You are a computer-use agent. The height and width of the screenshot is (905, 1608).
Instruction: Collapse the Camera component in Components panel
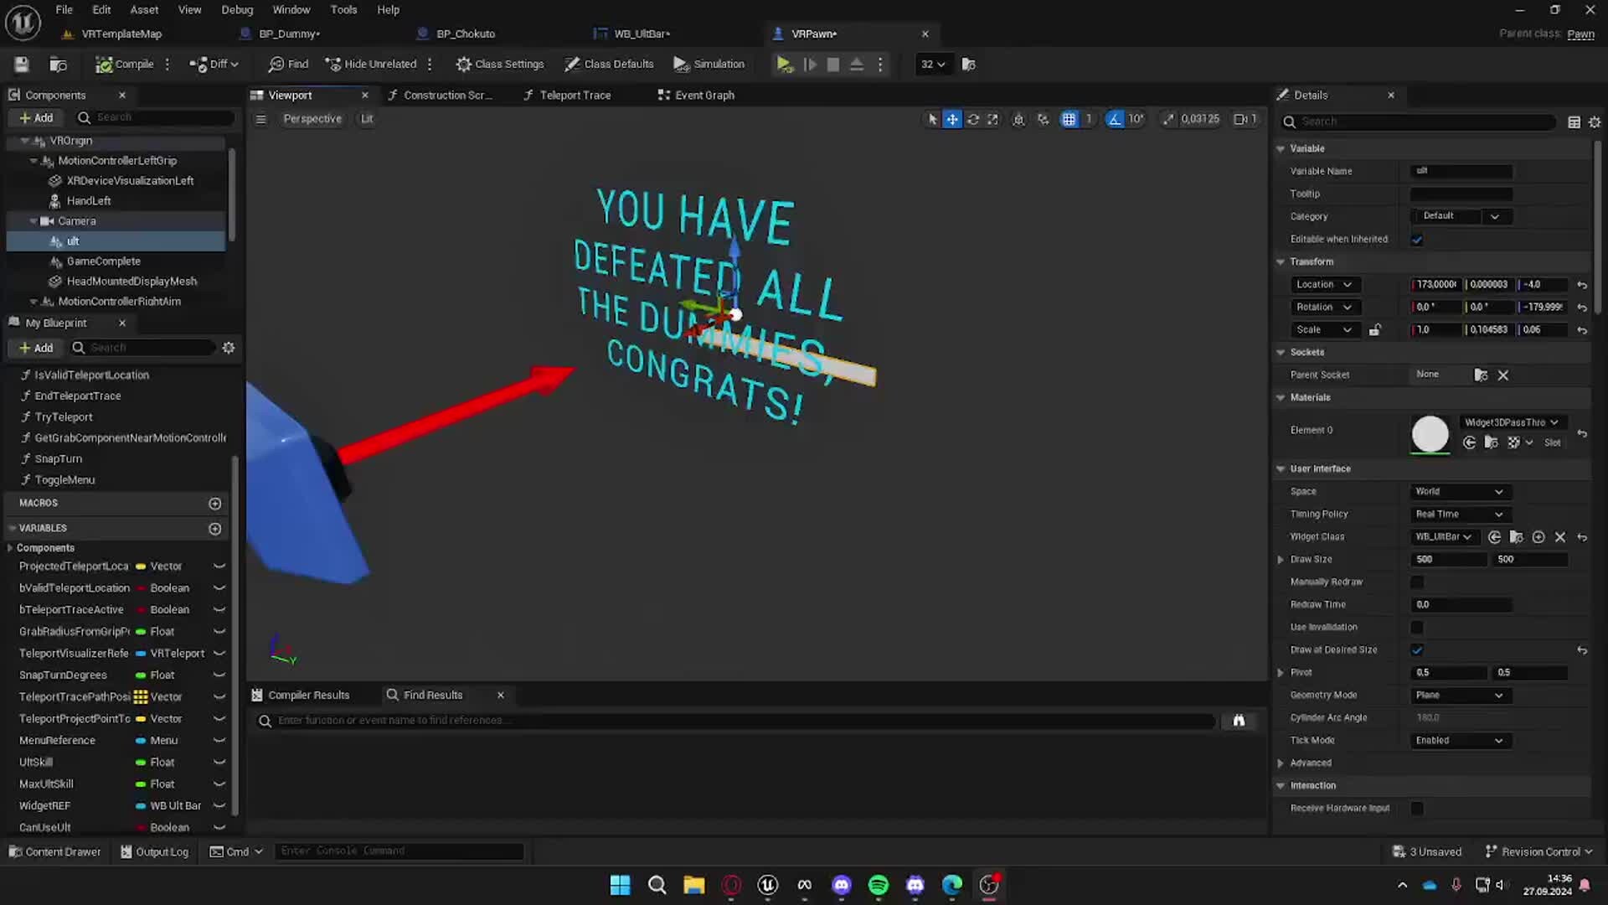click(34, 220)
